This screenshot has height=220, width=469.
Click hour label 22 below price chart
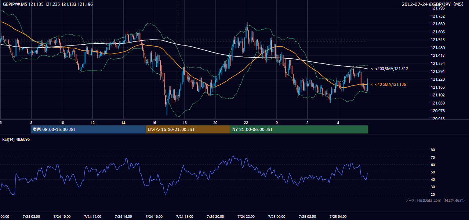click(246, 122)
